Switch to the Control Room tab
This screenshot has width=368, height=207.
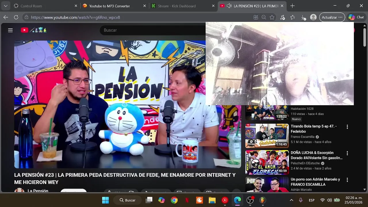click(x=45, y=6)
